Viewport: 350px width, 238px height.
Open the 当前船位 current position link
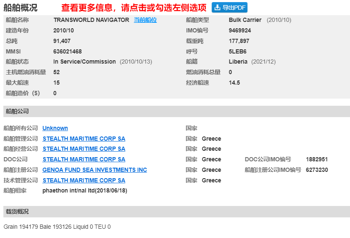[145, 20]
